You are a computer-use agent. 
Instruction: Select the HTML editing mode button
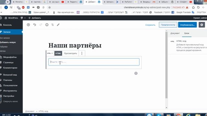(x=58, y=53)
